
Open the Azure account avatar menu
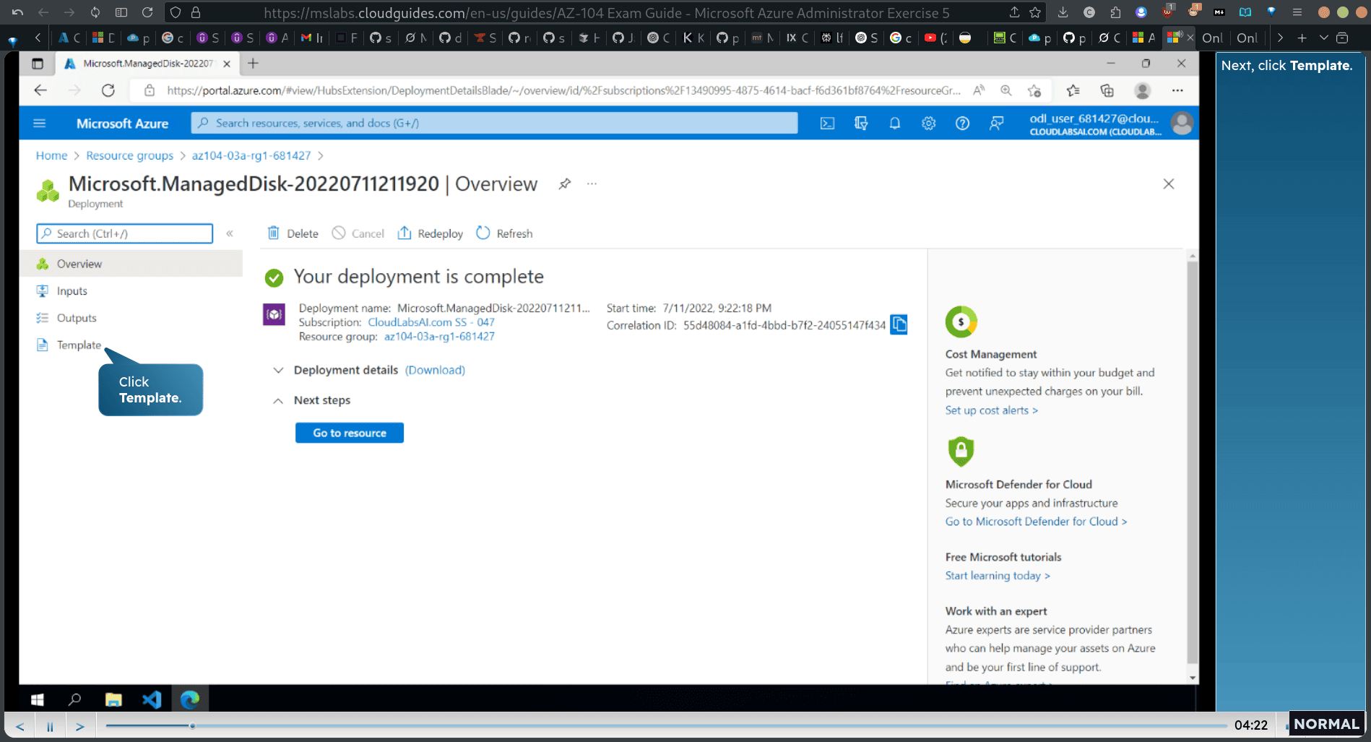1182,124
